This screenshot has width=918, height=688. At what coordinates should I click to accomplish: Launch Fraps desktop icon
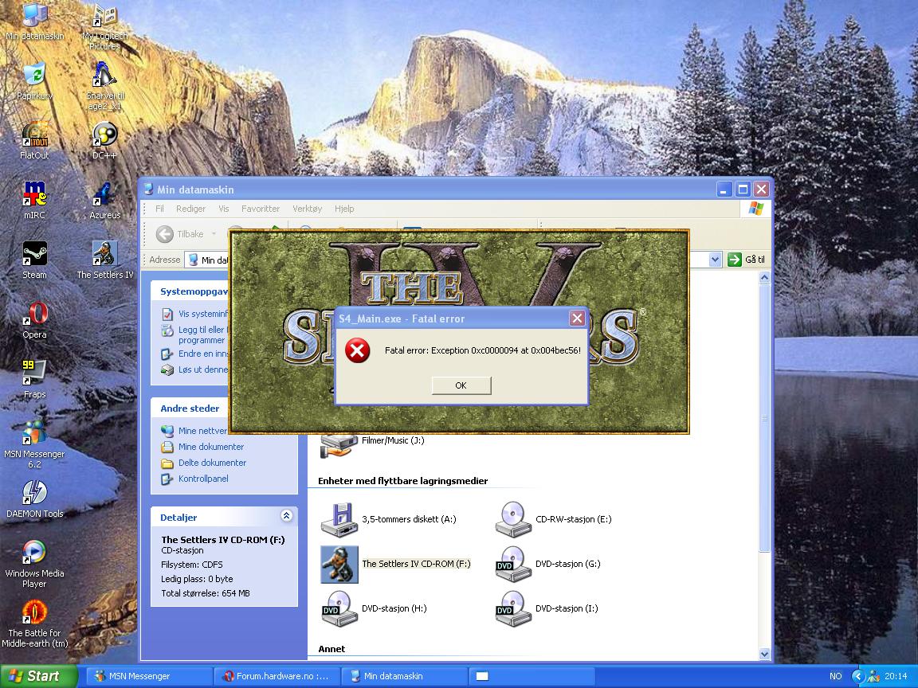pyautogui.click(x=34, y=379)
